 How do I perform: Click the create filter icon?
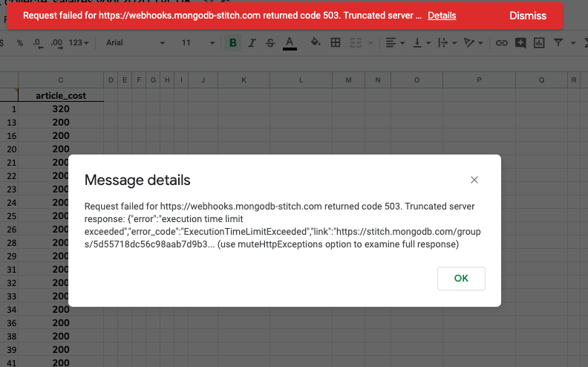558,43
